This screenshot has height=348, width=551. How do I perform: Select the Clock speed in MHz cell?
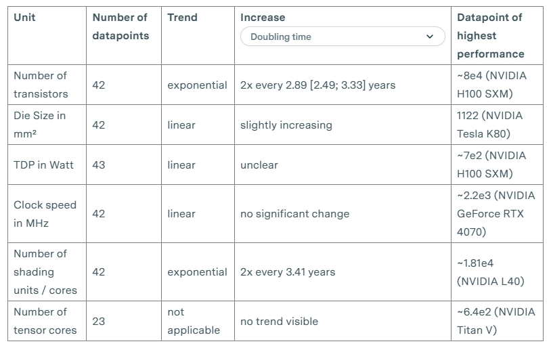coord(45,213)
